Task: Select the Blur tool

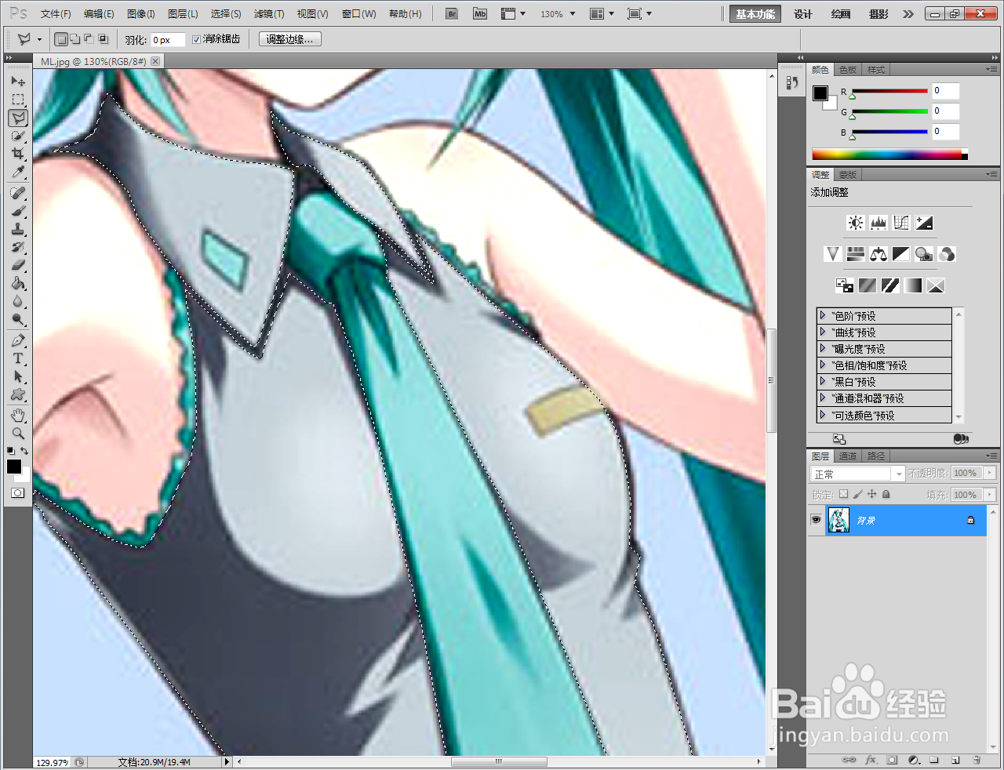Action: point(18,301)
